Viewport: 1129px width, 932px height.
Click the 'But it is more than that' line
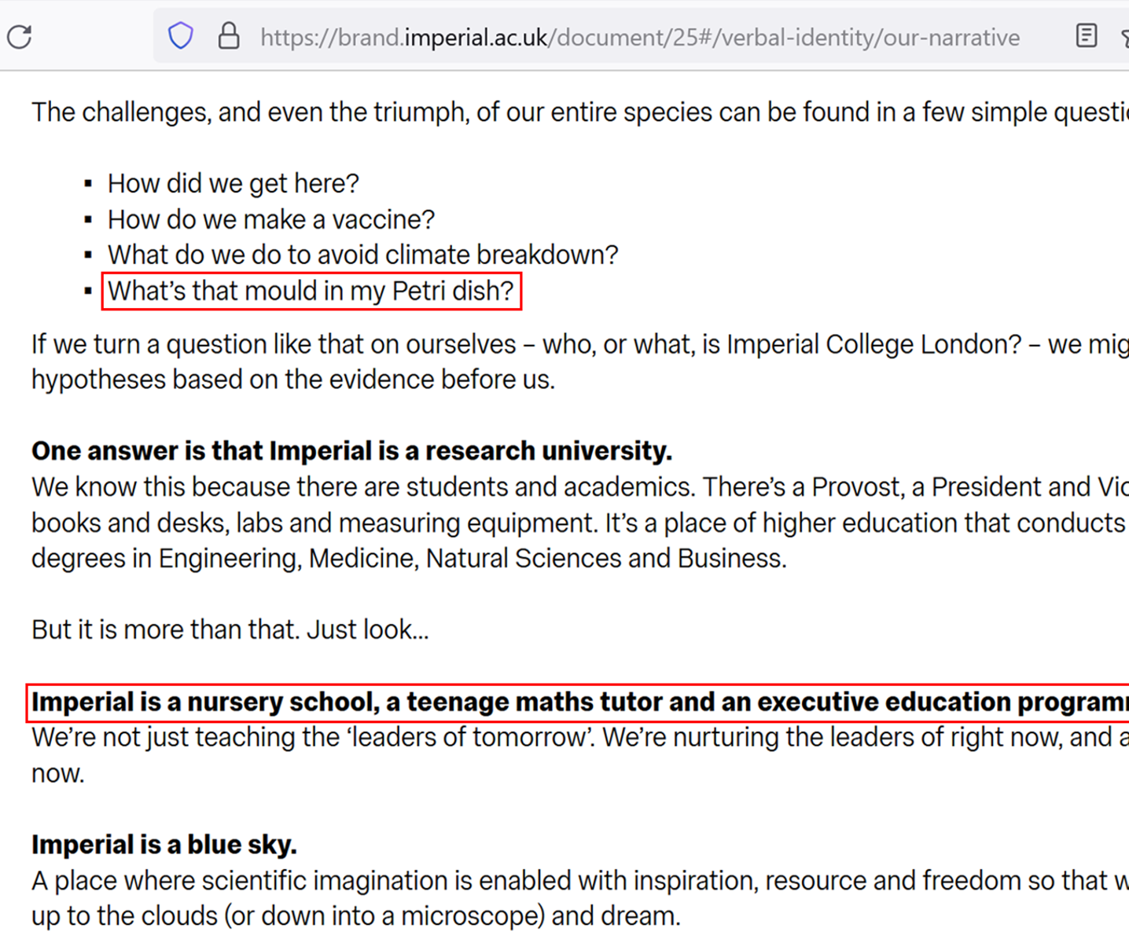pyautogui.click(x=230, y=629)
